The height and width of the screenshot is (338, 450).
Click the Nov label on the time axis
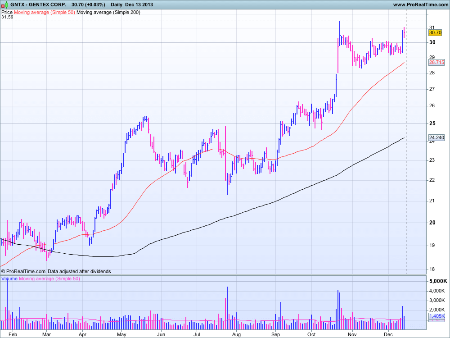(x=352, y=334)
